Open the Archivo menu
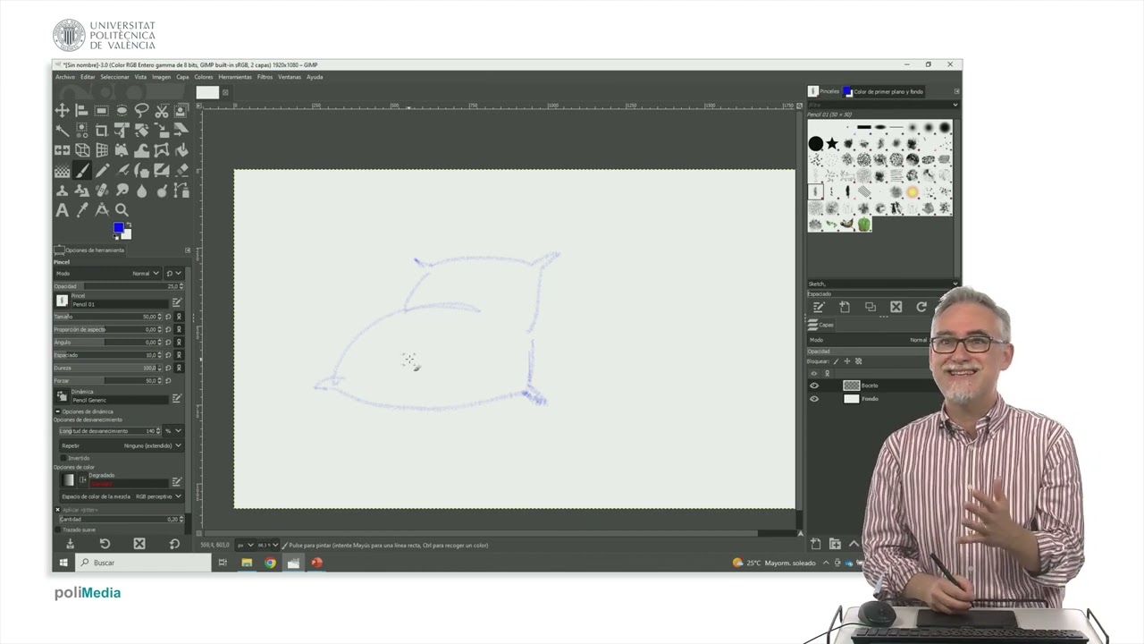1144x644 pixels. 65,77
